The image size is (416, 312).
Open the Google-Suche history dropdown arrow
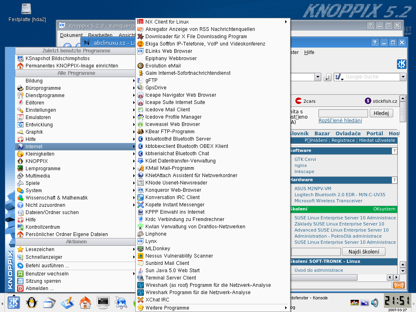pyautogui.click(x=403, y=77)
